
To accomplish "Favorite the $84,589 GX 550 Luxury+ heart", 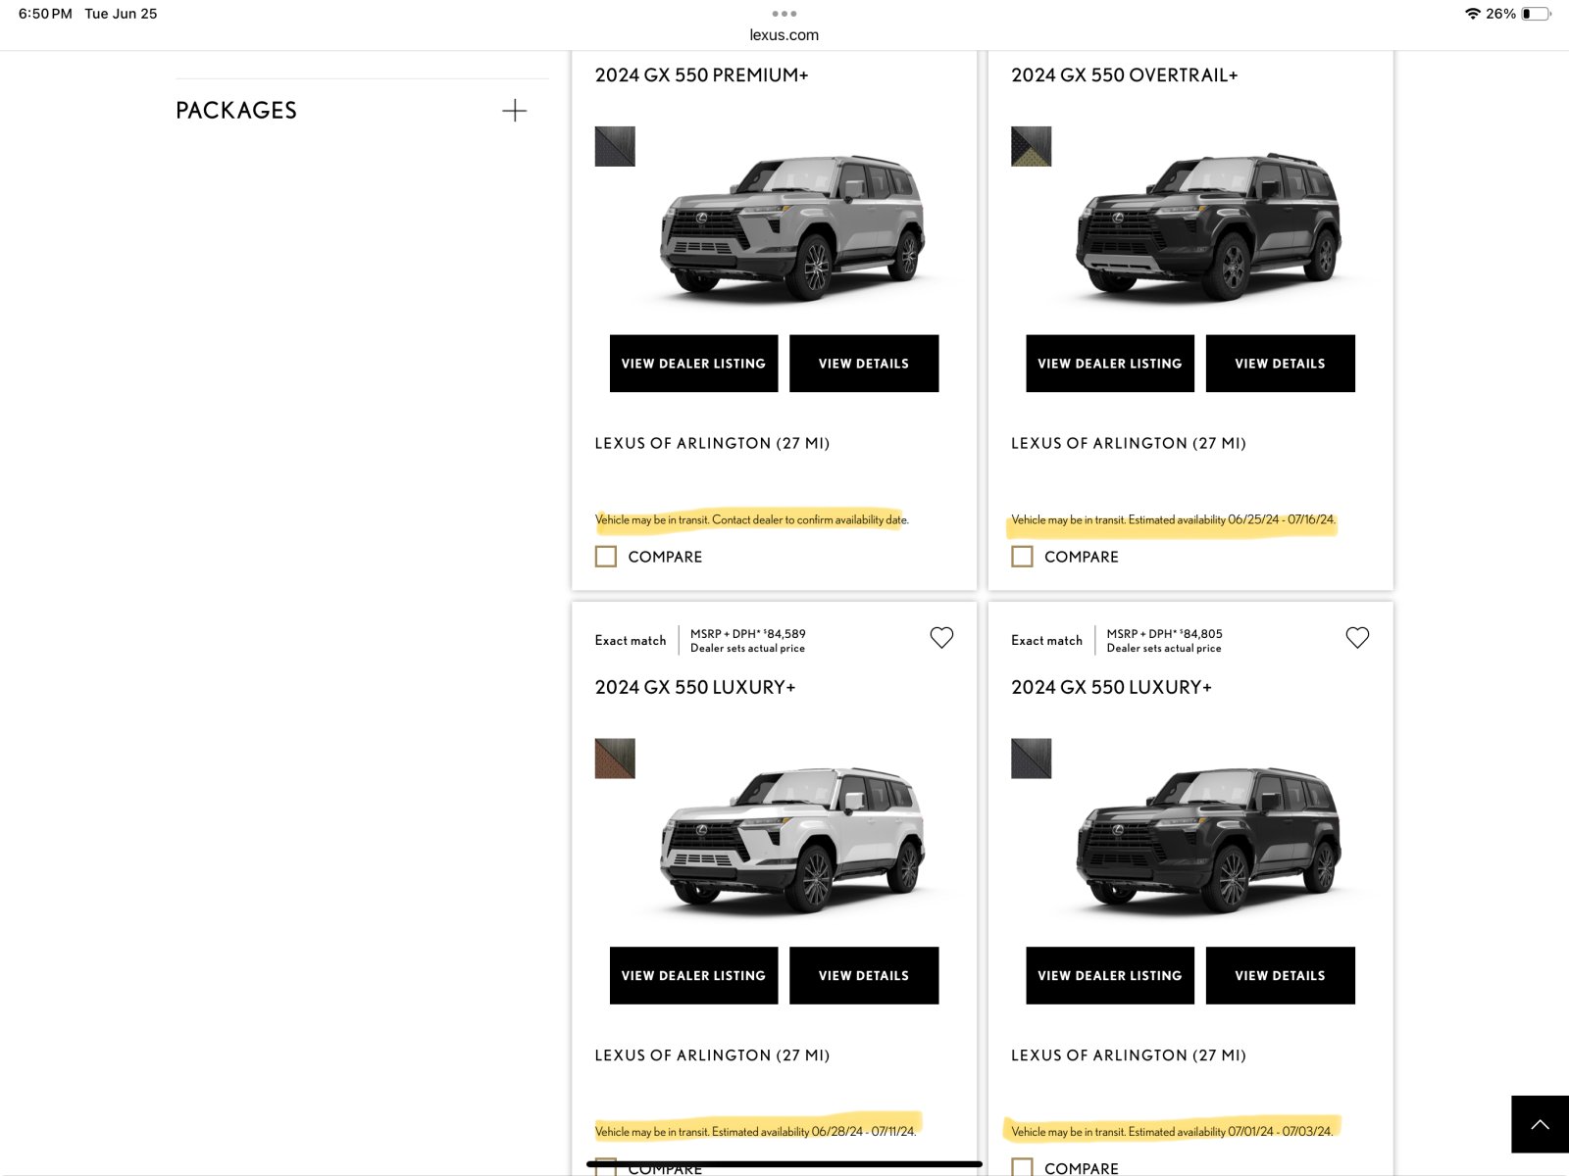I will tap(941, 638).
